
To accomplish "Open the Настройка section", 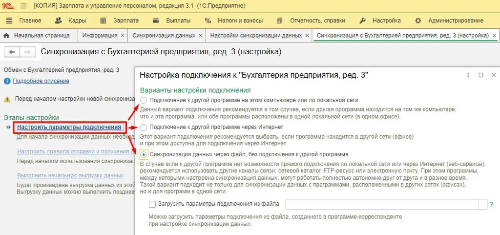I will click(x=387, y=21).
